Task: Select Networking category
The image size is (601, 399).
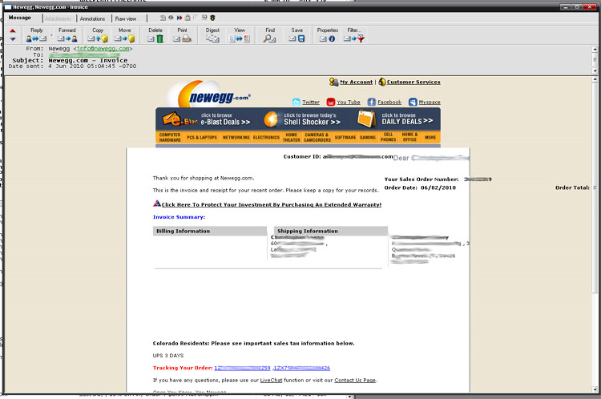Action: point(236,137)
